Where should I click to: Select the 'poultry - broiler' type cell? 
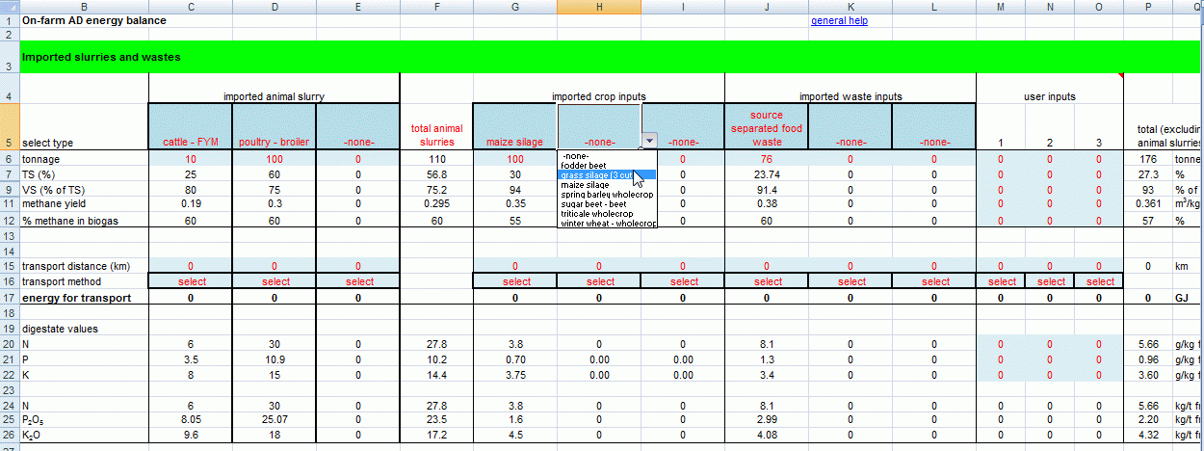click(274, 143)
